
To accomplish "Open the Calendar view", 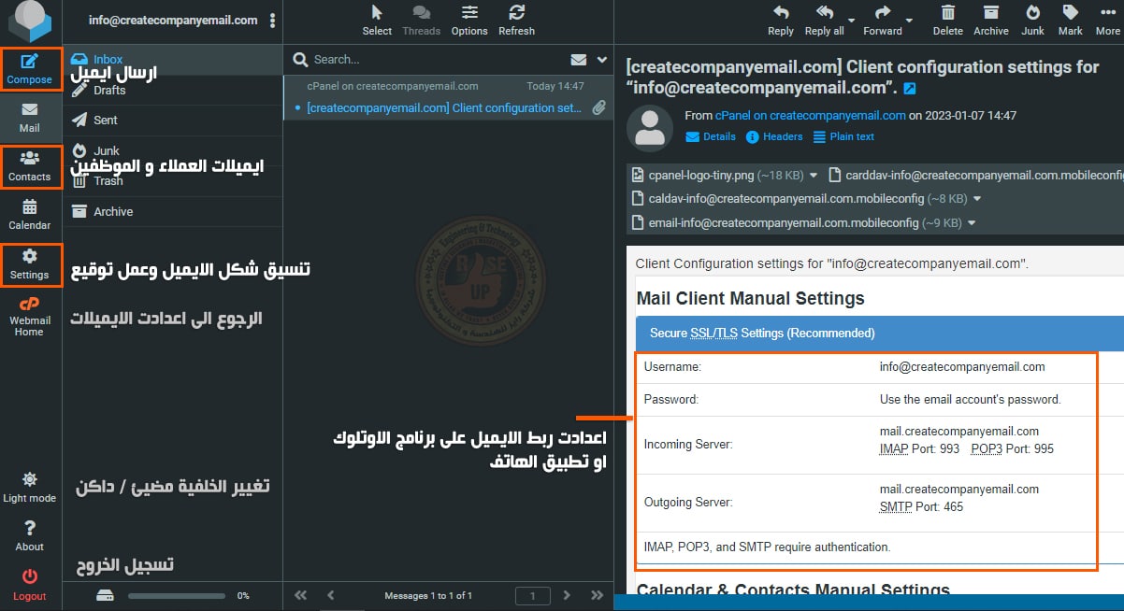I will pos(30,215).
